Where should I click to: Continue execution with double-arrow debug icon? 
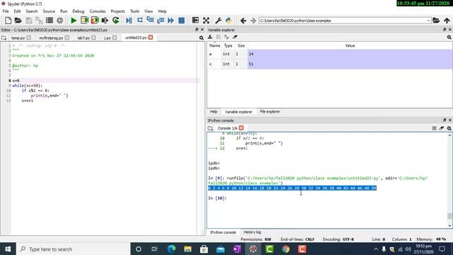[171, 21]
